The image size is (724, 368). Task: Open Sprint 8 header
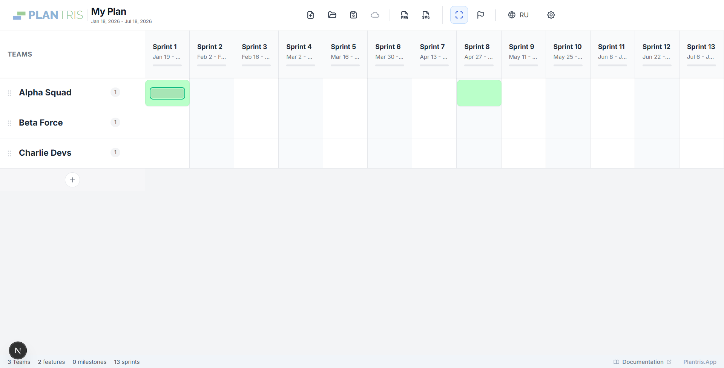point(479,54)
